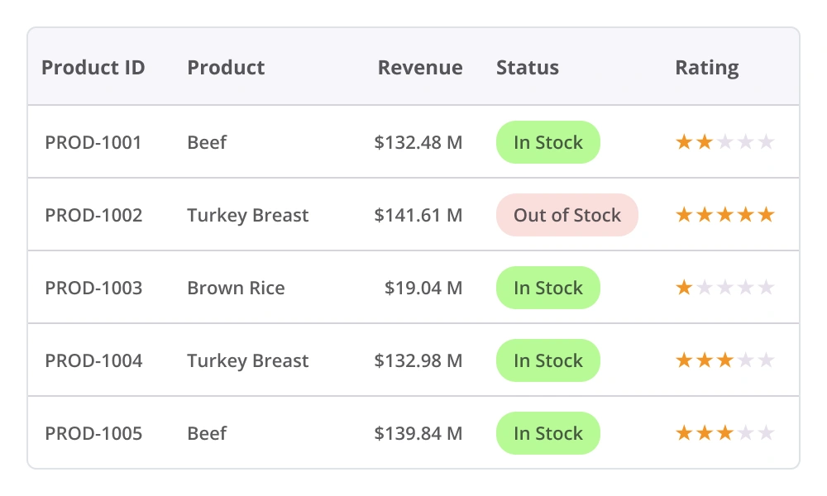Select the first star for Turkey Breast PROD-1004
827x496 pixels.
click(x=685, y=360)
